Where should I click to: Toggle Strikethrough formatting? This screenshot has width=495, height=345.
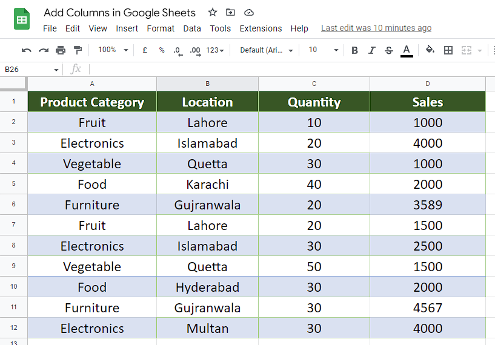(389, 50)
